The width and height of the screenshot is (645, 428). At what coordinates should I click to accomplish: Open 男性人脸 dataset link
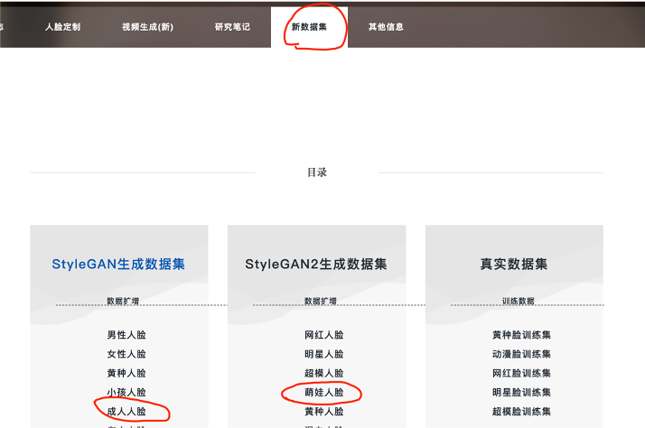pyautogui.click(x=126, y=335)
